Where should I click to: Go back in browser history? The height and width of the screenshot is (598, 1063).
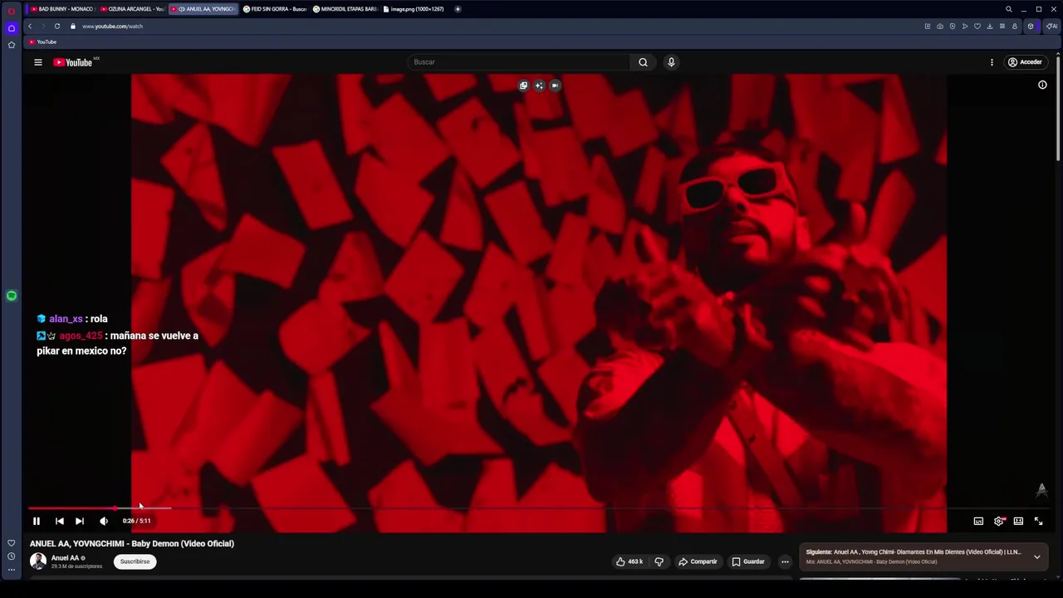(30, 26)
